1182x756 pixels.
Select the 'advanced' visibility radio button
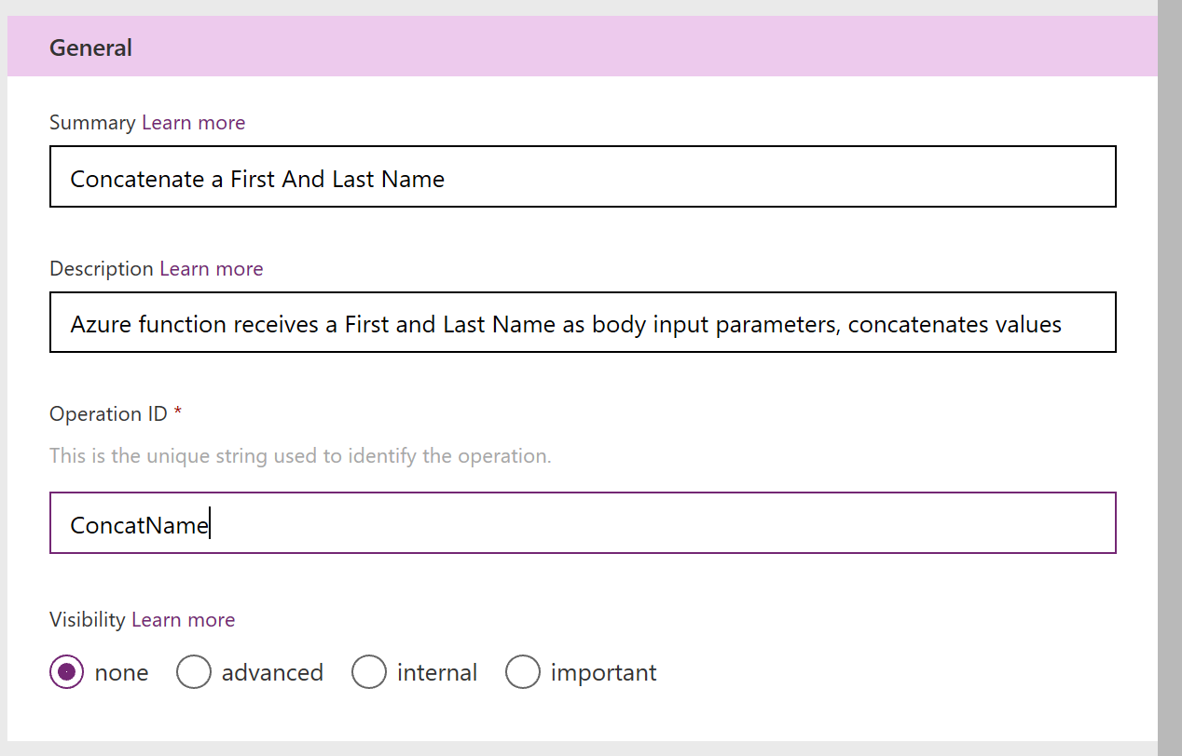pos(194,672)
